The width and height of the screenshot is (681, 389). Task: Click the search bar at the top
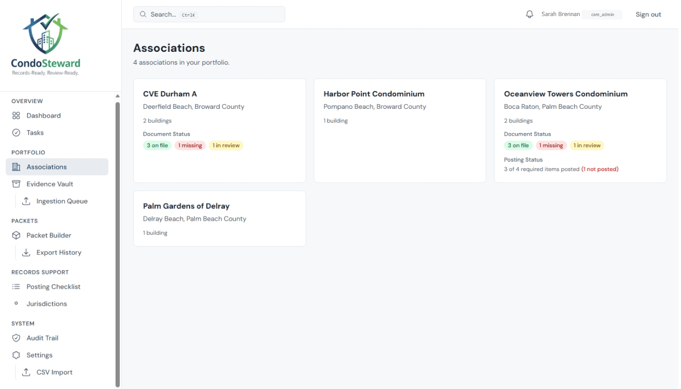209,14
